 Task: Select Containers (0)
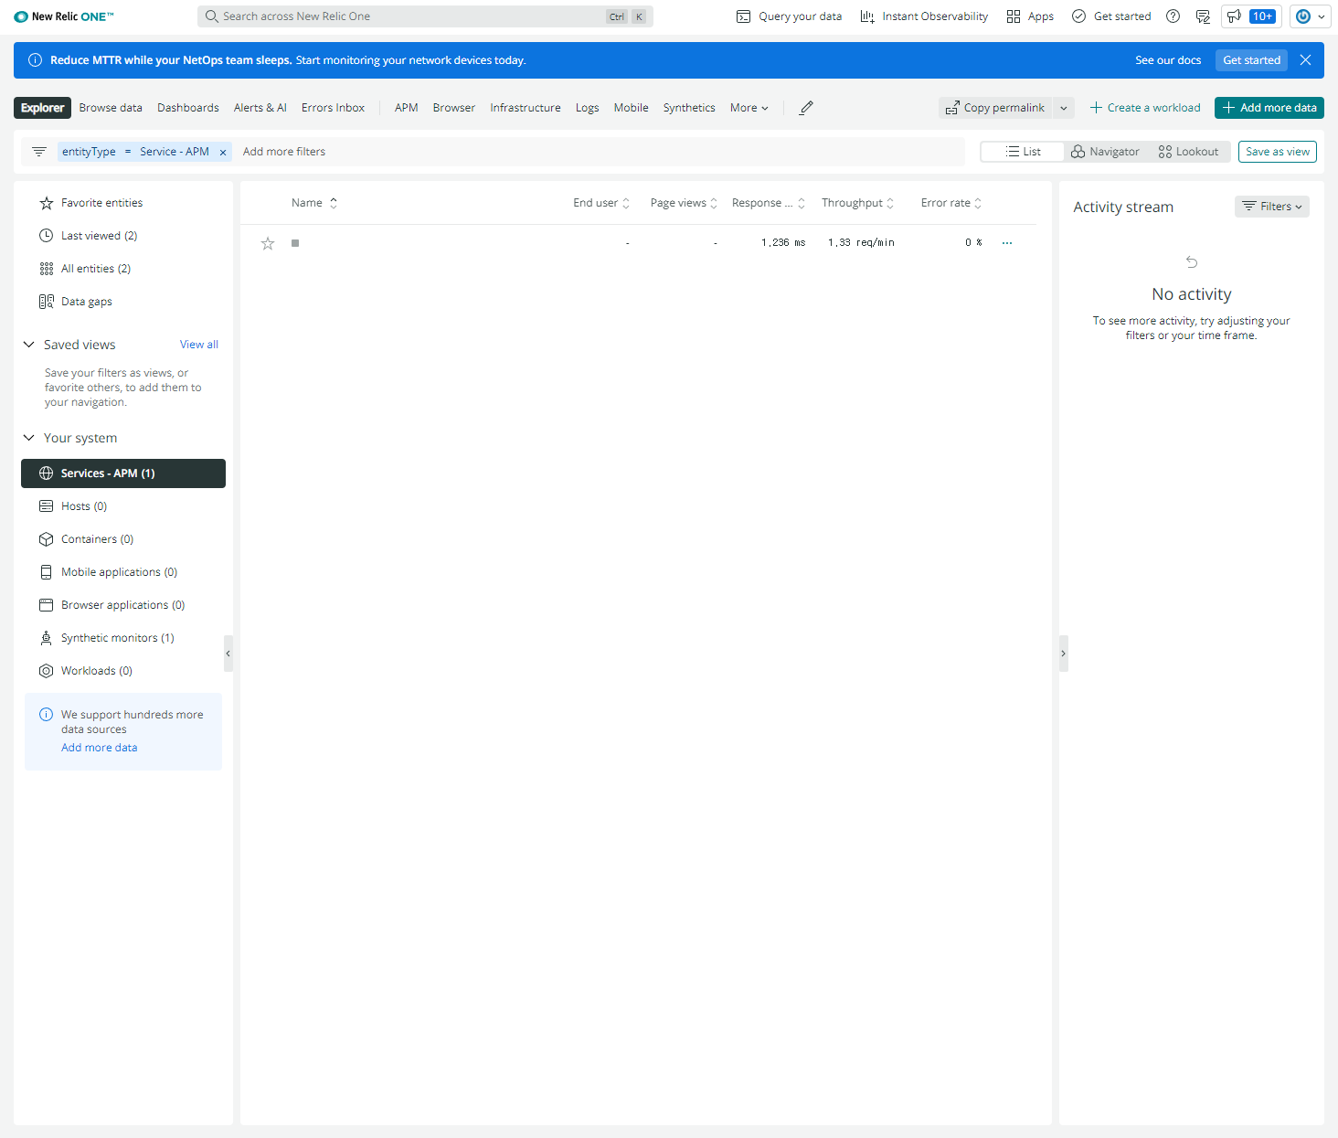[123, 539]
